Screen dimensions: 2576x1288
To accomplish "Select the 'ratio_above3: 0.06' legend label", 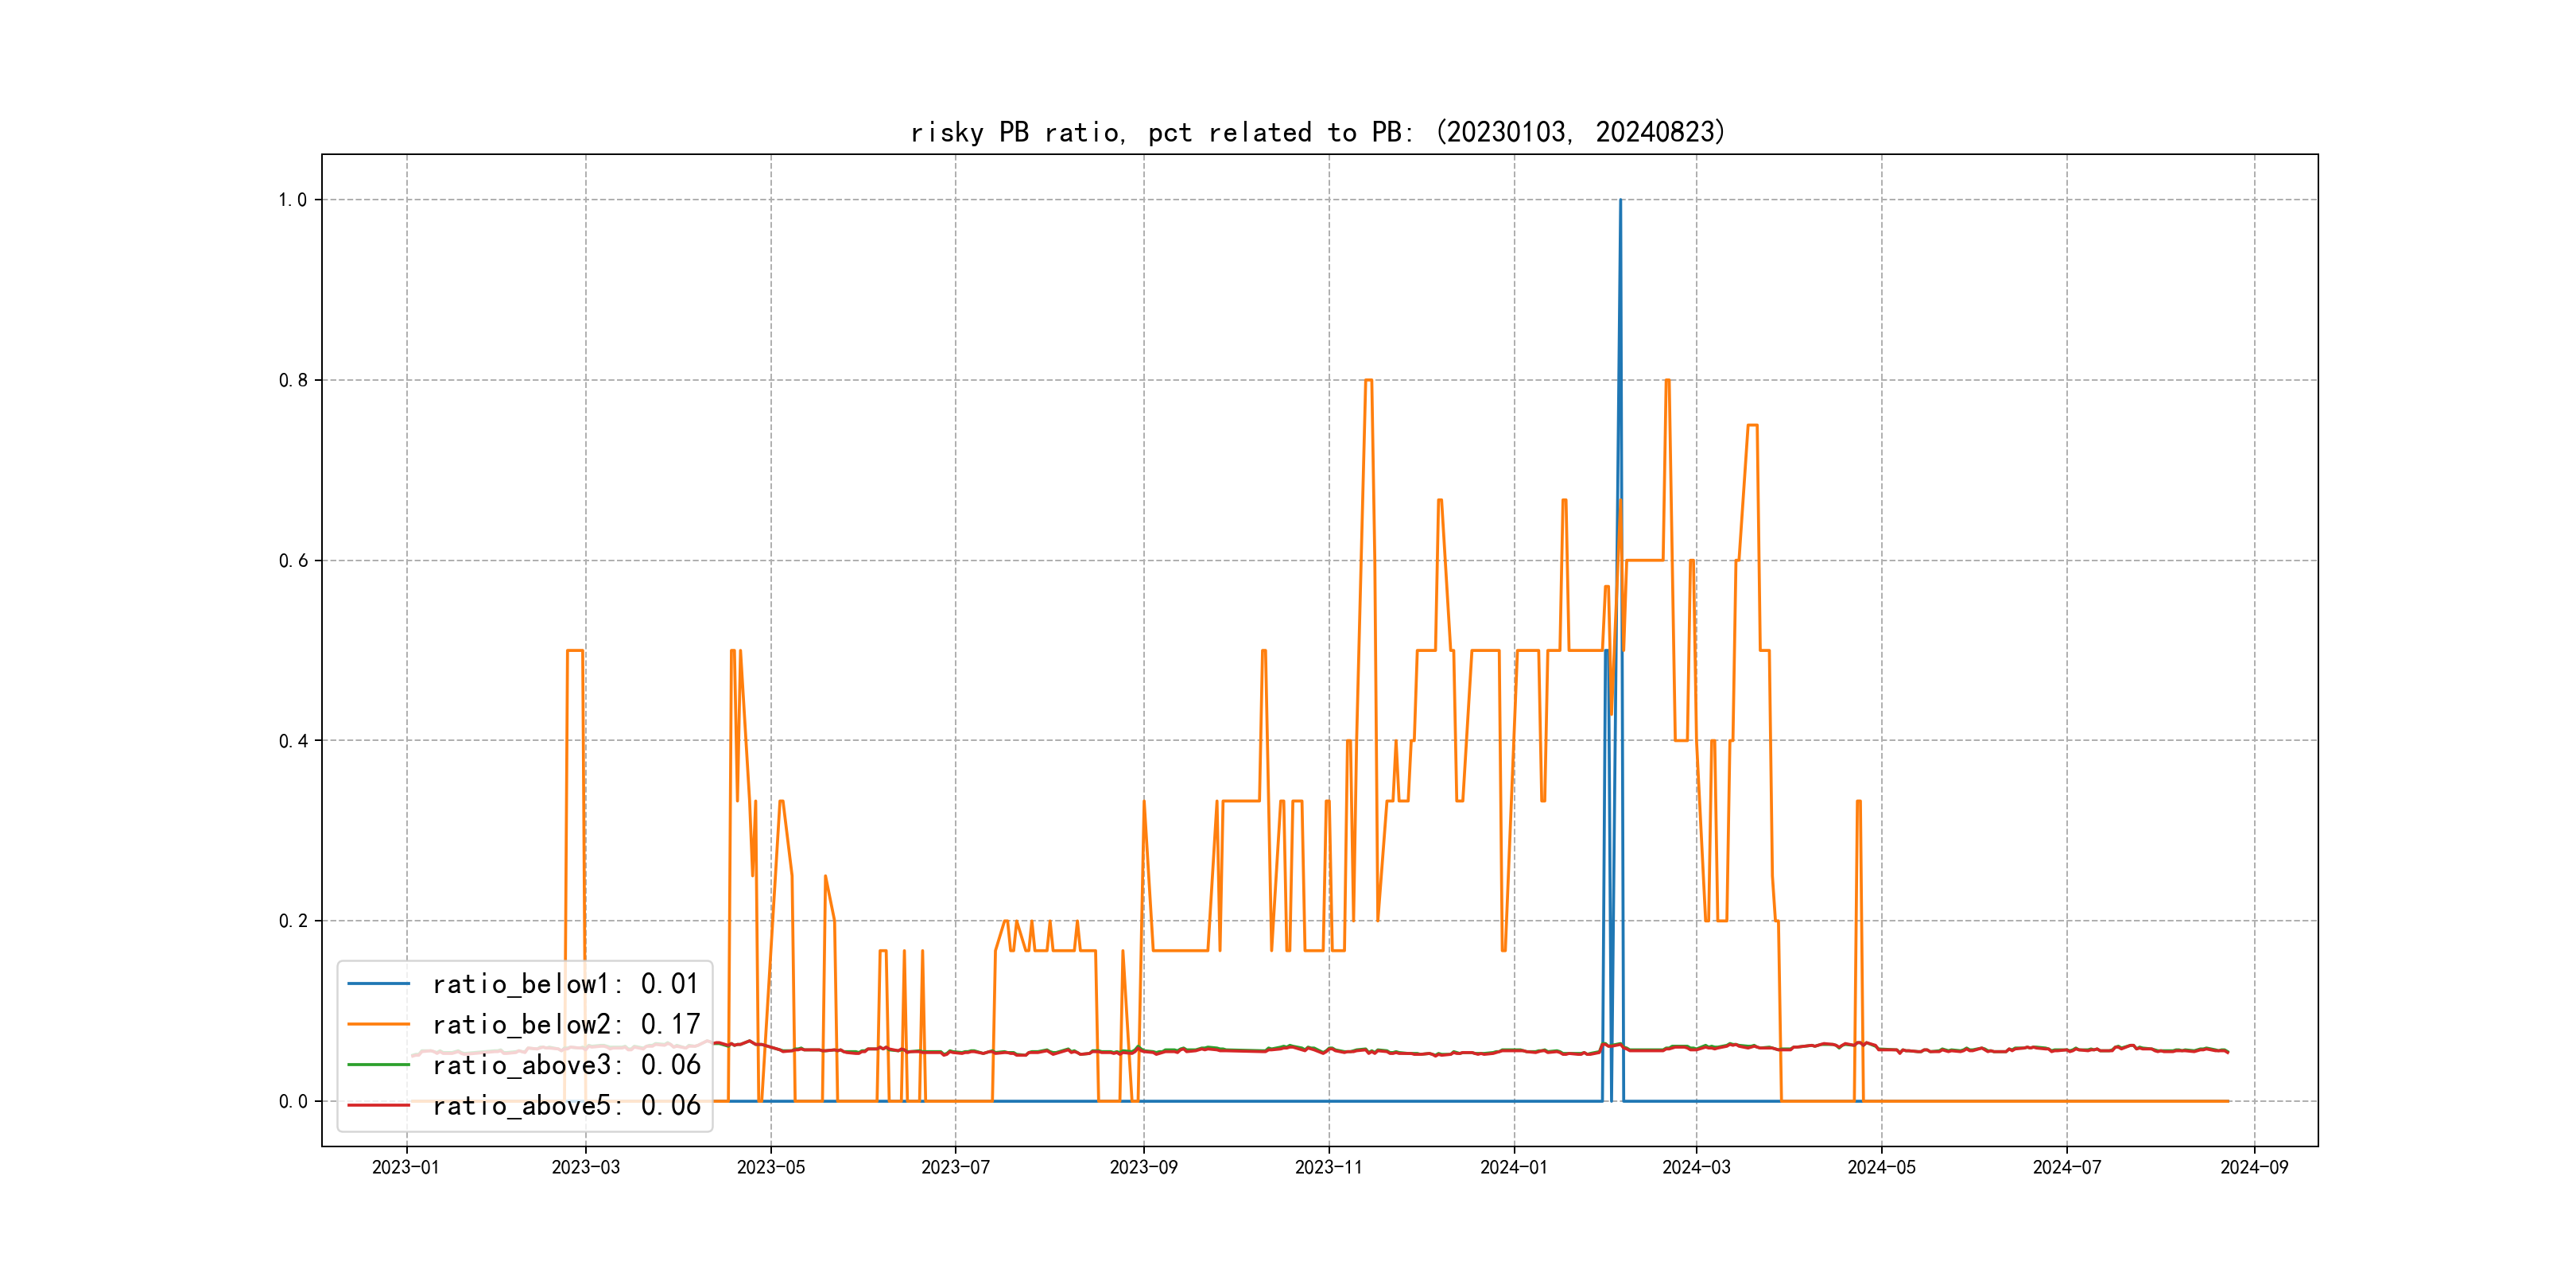I will [x=565, y=1065].
